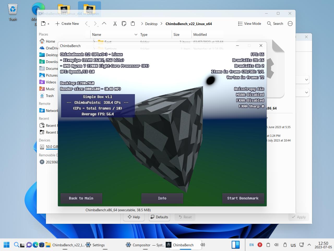This screenshot has width=334, height=251.
Task: Select the 50.0 GiB device entry
Action: [x=48, y=147]
